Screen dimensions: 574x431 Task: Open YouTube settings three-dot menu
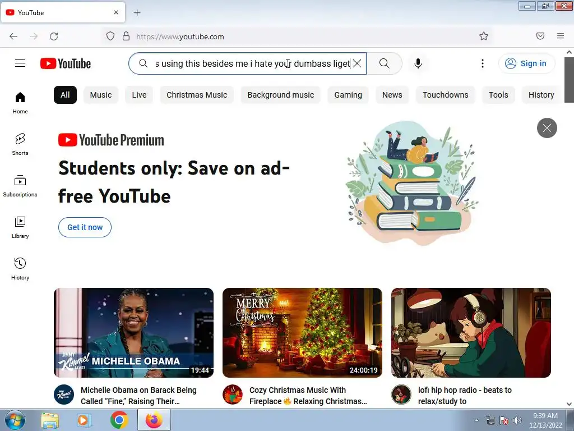(483, 63)
